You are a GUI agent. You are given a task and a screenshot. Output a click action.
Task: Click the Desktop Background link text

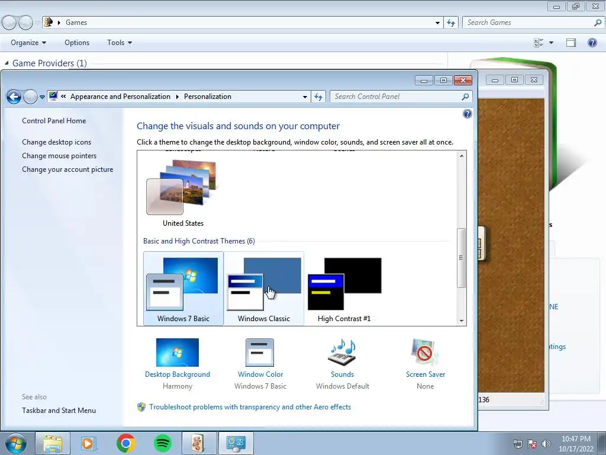[178, 374]
